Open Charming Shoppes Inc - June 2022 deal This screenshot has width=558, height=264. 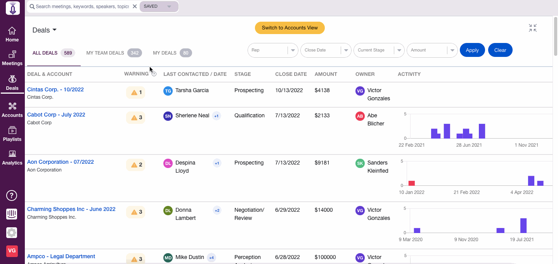71,209
